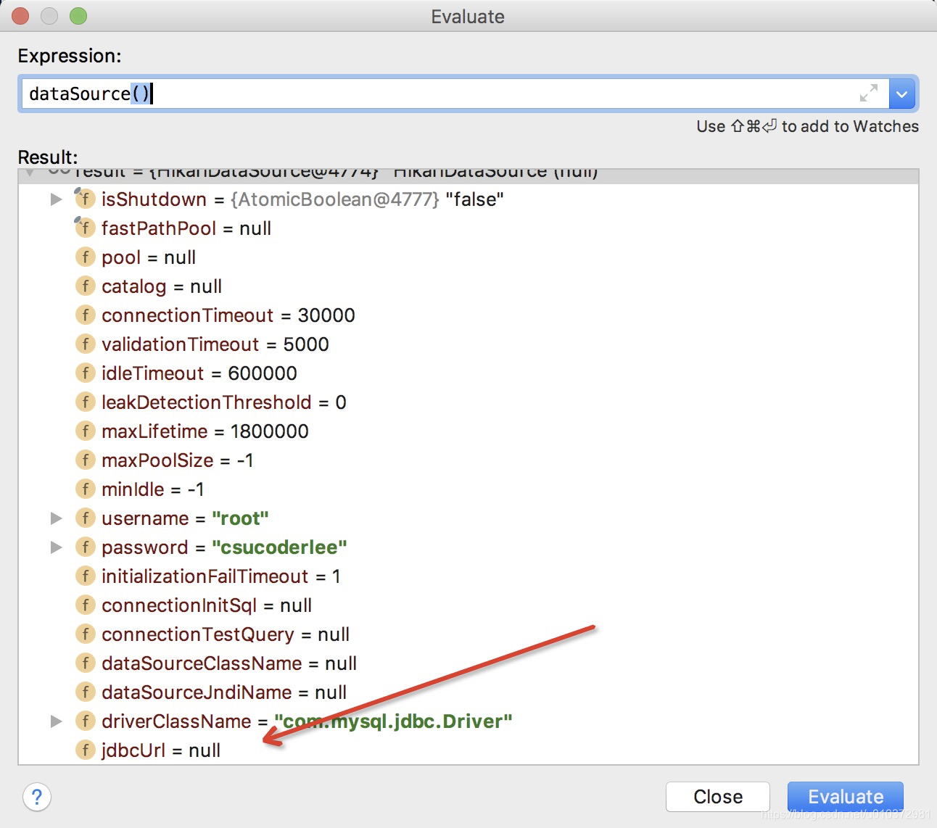Click the Close button
The width and height of the screenshot is (937, 828).
pos(717,796)
